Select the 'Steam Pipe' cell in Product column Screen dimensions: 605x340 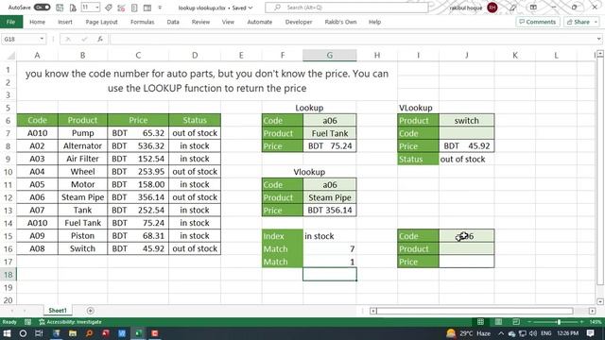tap(82, 197)
